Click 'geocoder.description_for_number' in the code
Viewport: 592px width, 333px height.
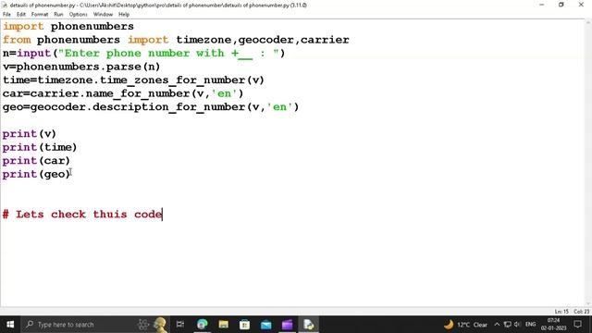coord(138,107)
